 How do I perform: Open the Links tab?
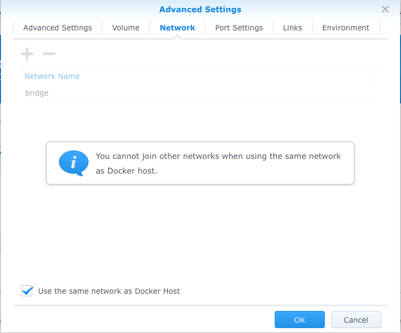(x=292, y=27)
